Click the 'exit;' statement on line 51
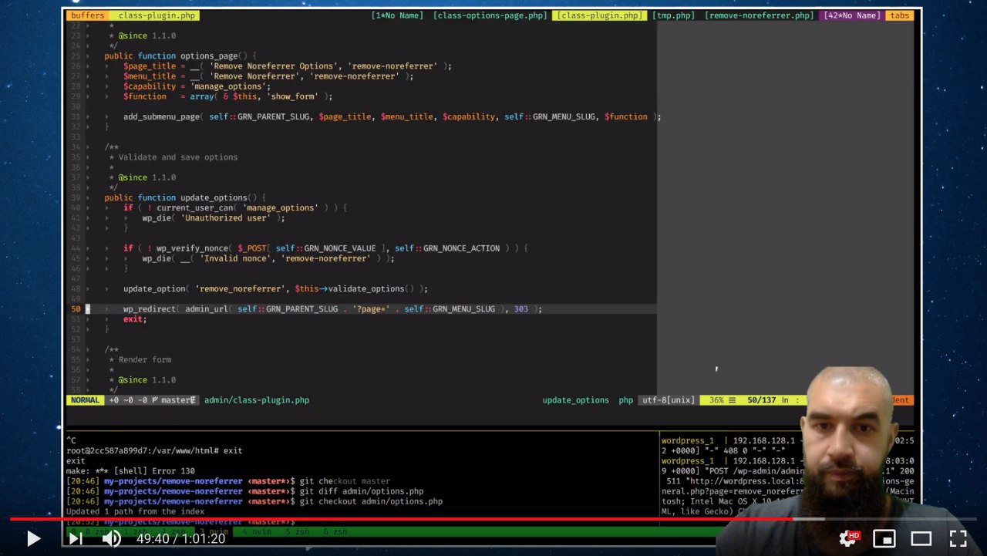The width and height of the screenshot is (987, 556). tap(135, 318)
